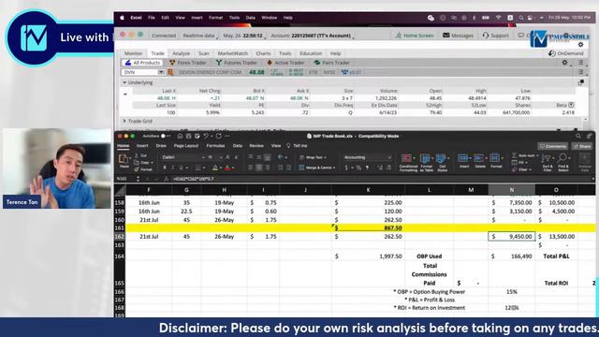Open Find & Select magnifier in Excel

click(x=562, y=162)
